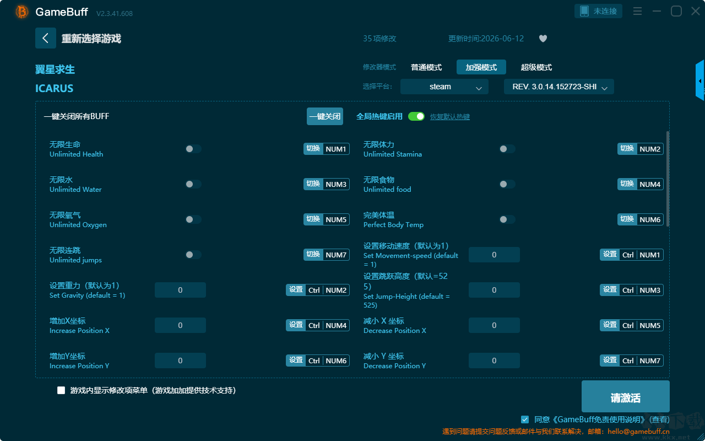Image resolution: width=705 pixels, height=441 pixels.
Task: Click 设置 button for Increase Position Y
Action: click(x=295, y=361)
